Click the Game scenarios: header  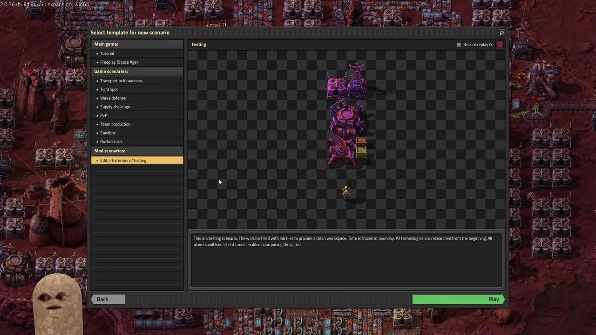137,72
